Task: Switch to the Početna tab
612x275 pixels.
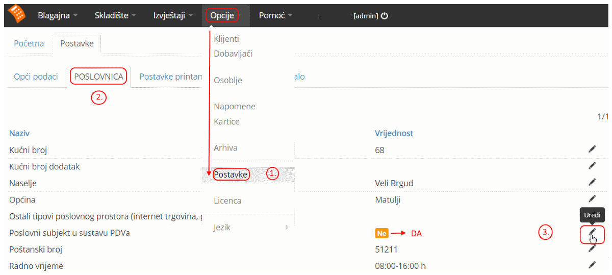Action: (x=29, y=43)
